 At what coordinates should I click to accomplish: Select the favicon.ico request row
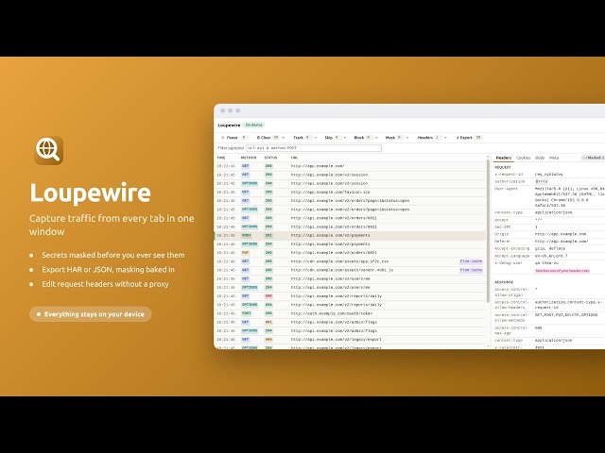tap(351, 193)
